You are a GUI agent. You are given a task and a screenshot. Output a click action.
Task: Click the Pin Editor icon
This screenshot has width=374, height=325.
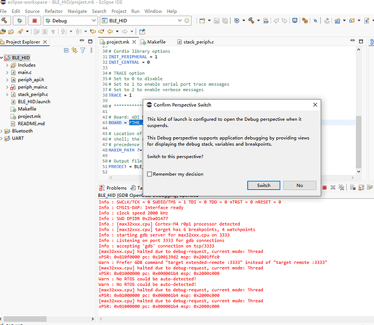(142, 31)
